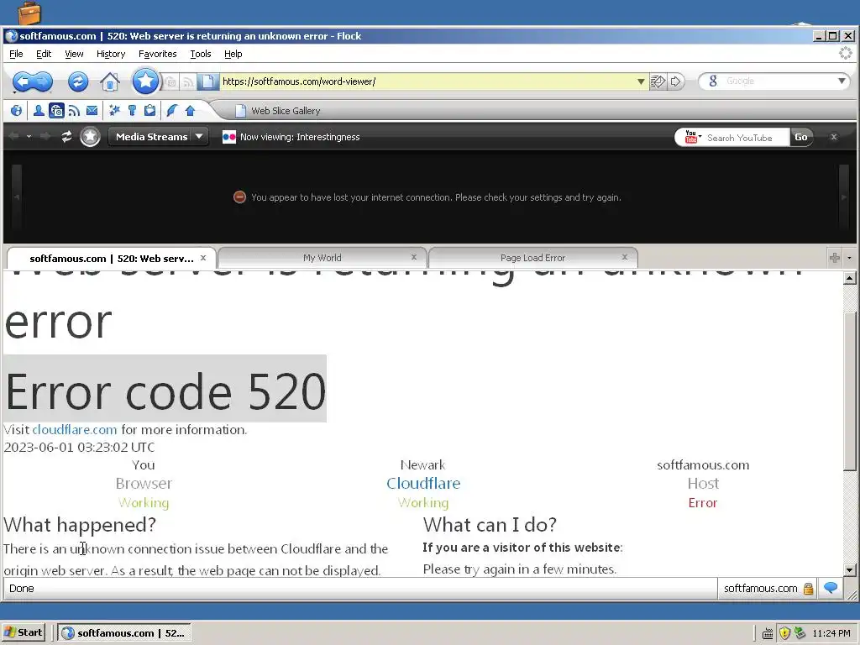Close the media bar with its x button
Image resolution: width=860 pixels, height=645 pixels.
click(834, 137)
